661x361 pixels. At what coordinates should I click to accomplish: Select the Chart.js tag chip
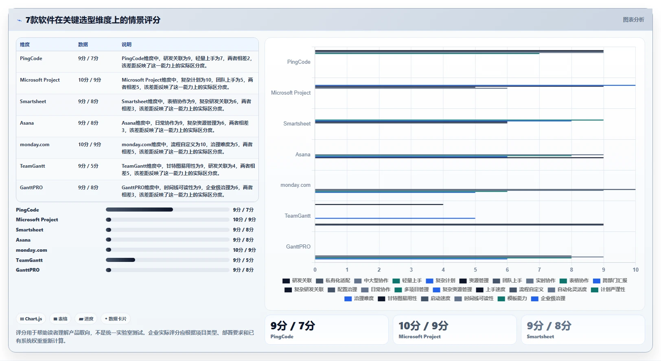(31, 319)
